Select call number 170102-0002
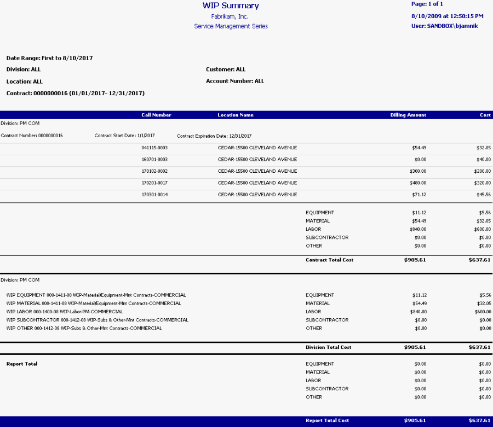 click(154, 171)
